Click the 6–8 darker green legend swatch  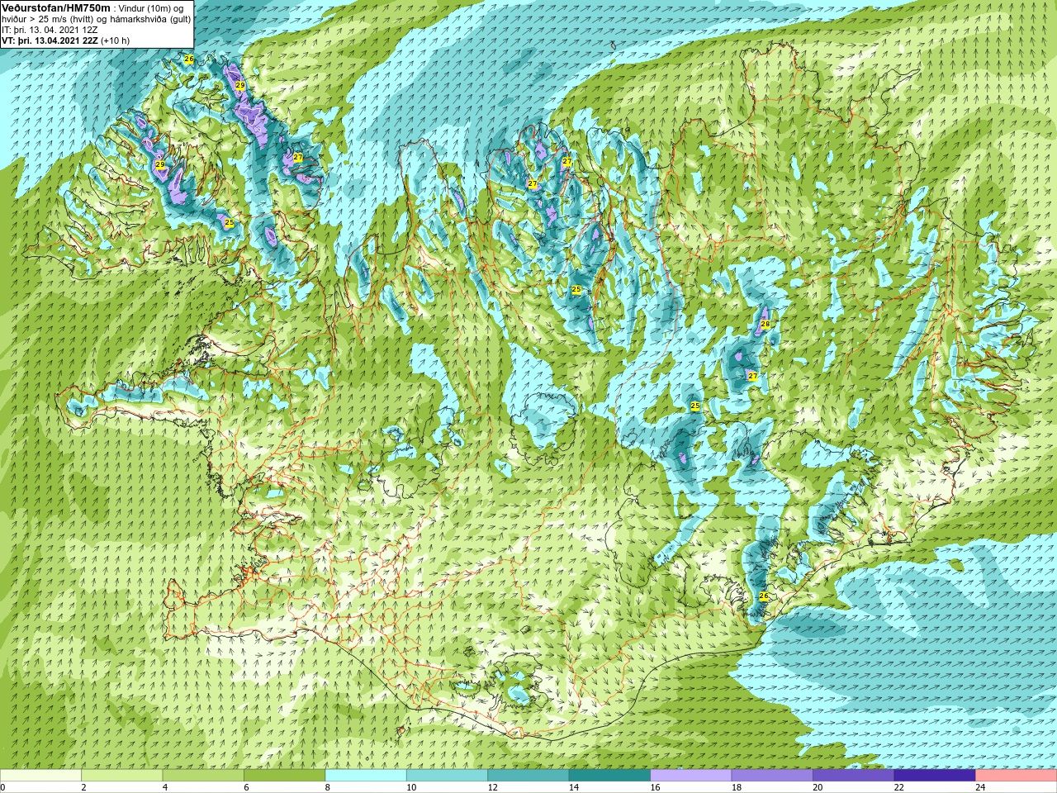tap(284, 776)
